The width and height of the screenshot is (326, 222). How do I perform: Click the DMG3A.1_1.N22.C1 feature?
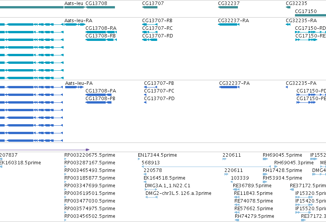(151, 190)
